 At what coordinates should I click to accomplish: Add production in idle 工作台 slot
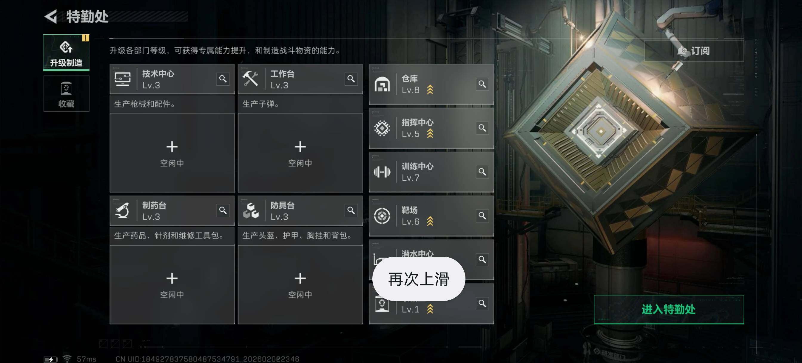coord(300,153)
